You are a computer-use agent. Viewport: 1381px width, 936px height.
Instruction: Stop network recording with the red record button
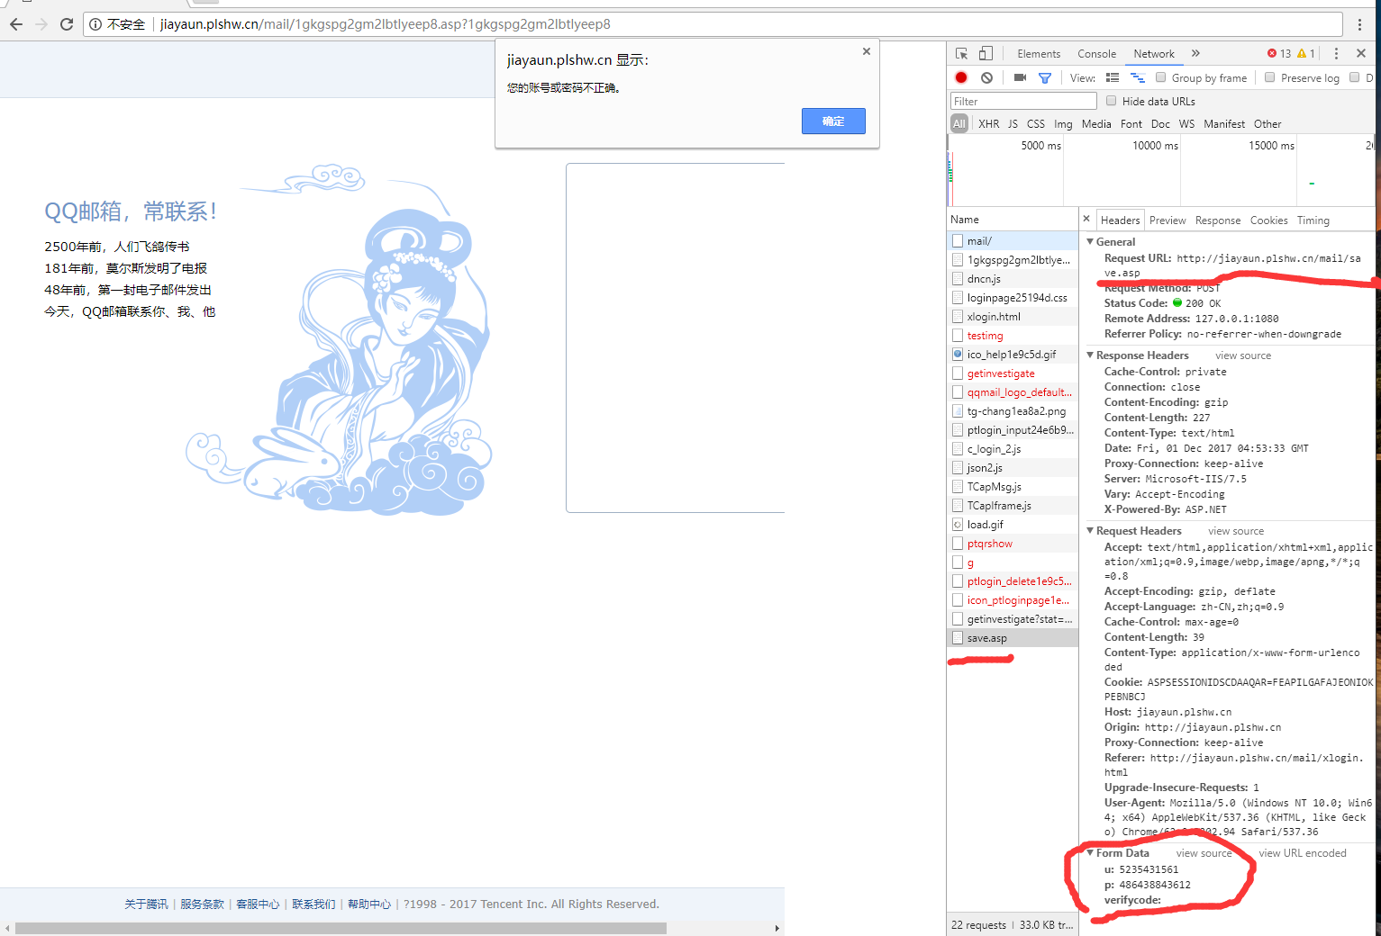tap(961, 77)
